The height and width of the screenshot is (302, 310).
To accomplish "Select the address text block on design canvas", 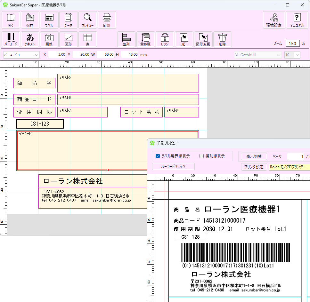I will [x=93, y=198].
